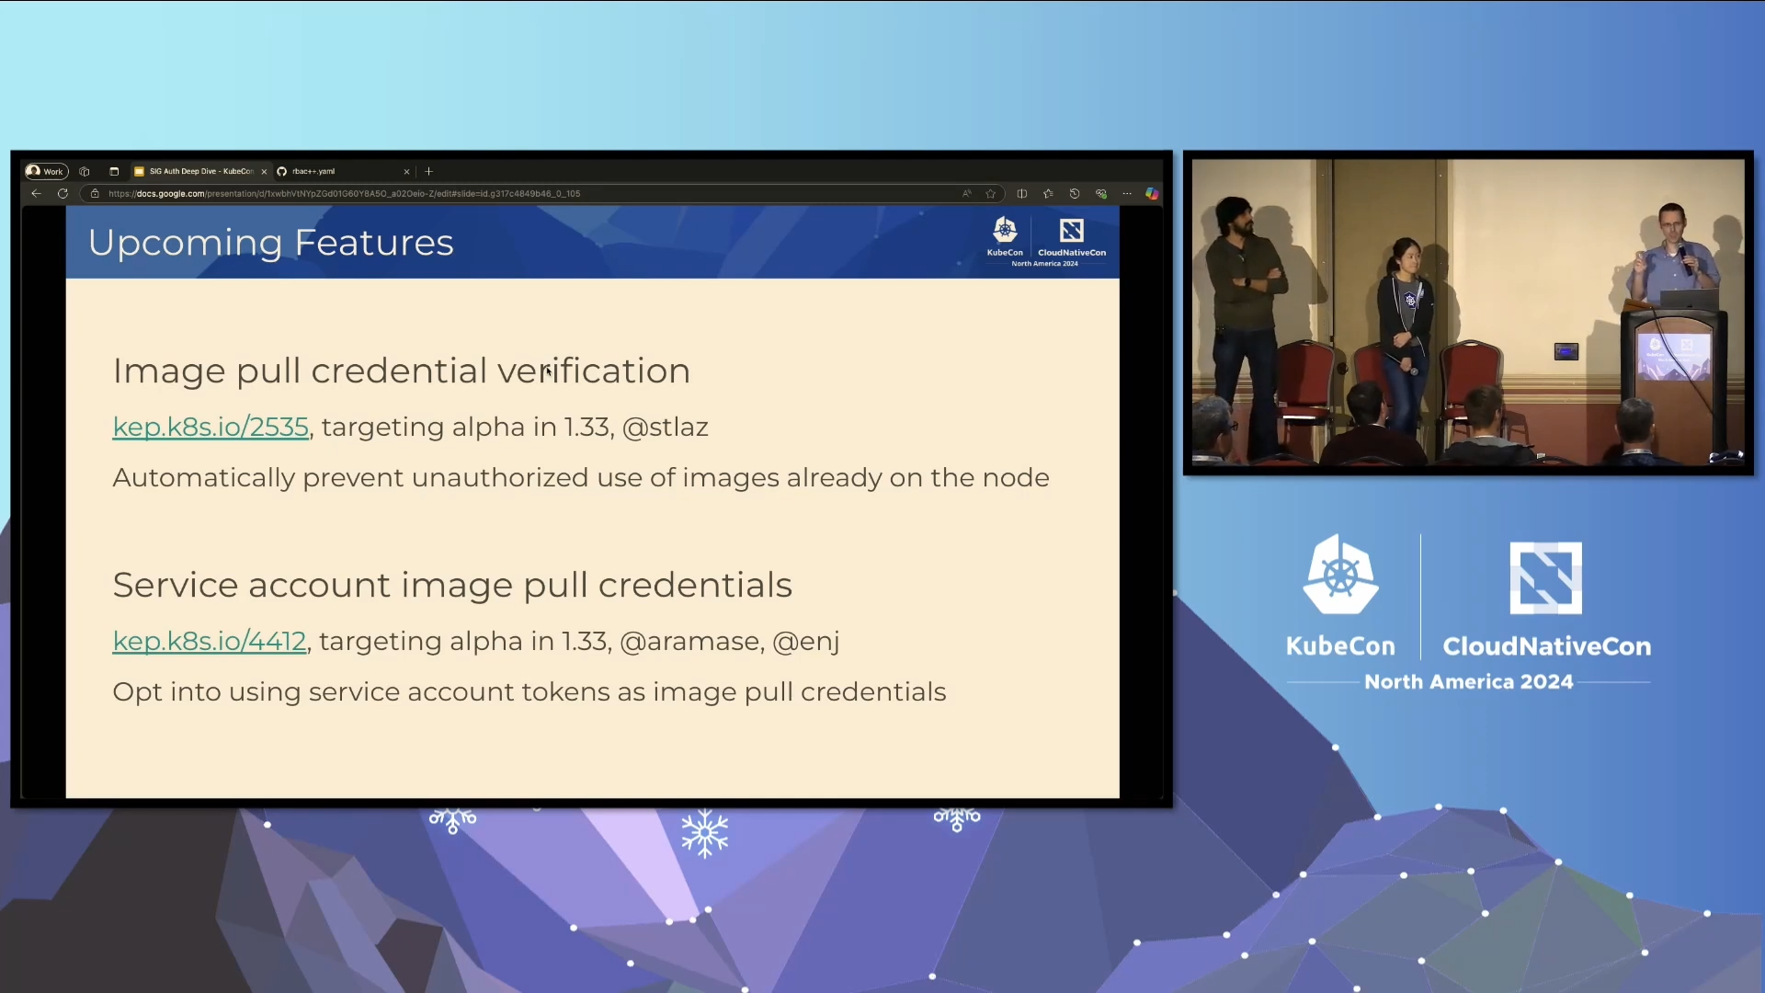Open the Settings and more ellipsis menu
This screenshot has width=1765, height=993.
tap(1127, 194)
